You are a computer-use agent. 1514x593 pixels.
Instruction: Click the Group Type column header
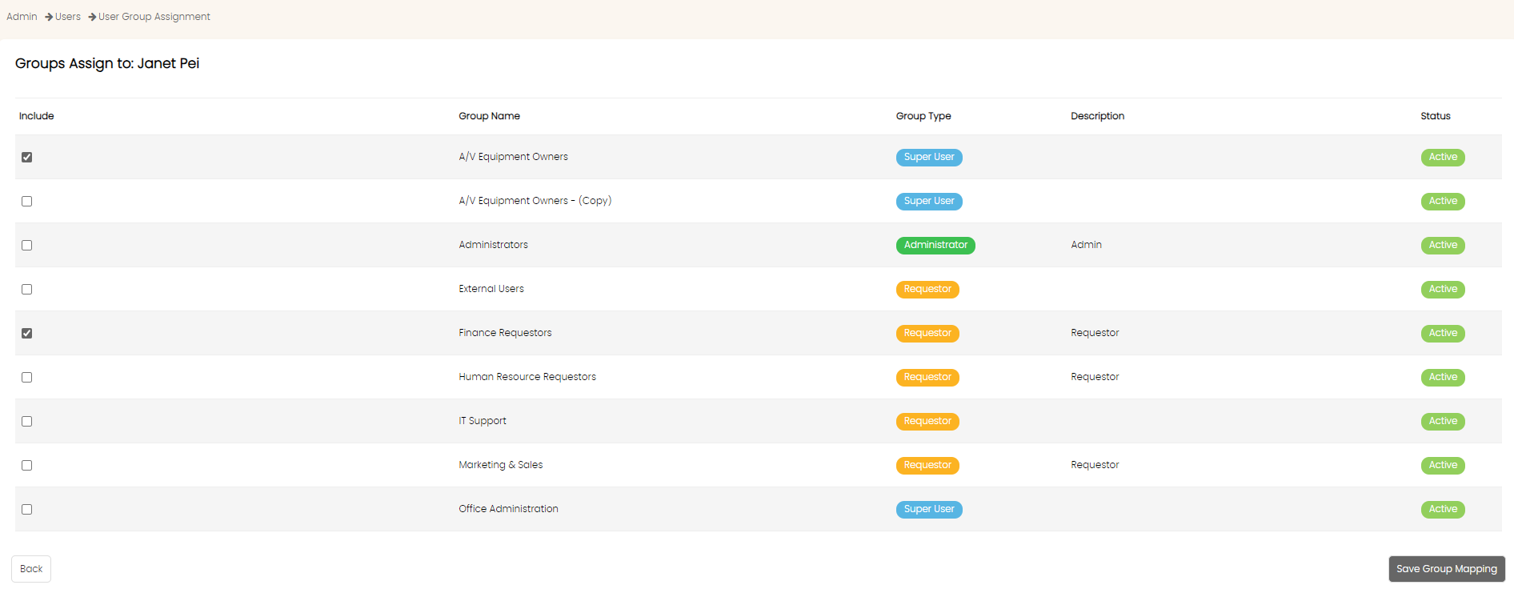click(923, 116)
